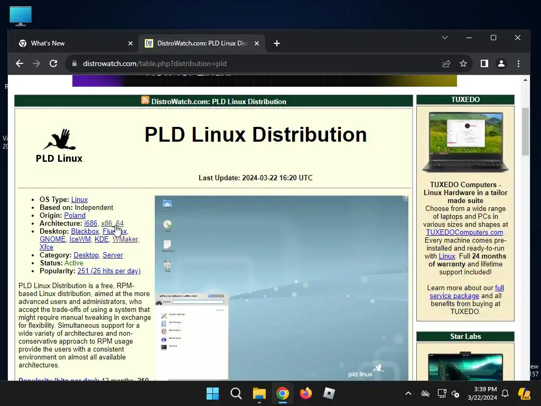Viewport: 541px width, 406px height.
Task: Open the Chrome side panel icon
Action: (484, 63)
